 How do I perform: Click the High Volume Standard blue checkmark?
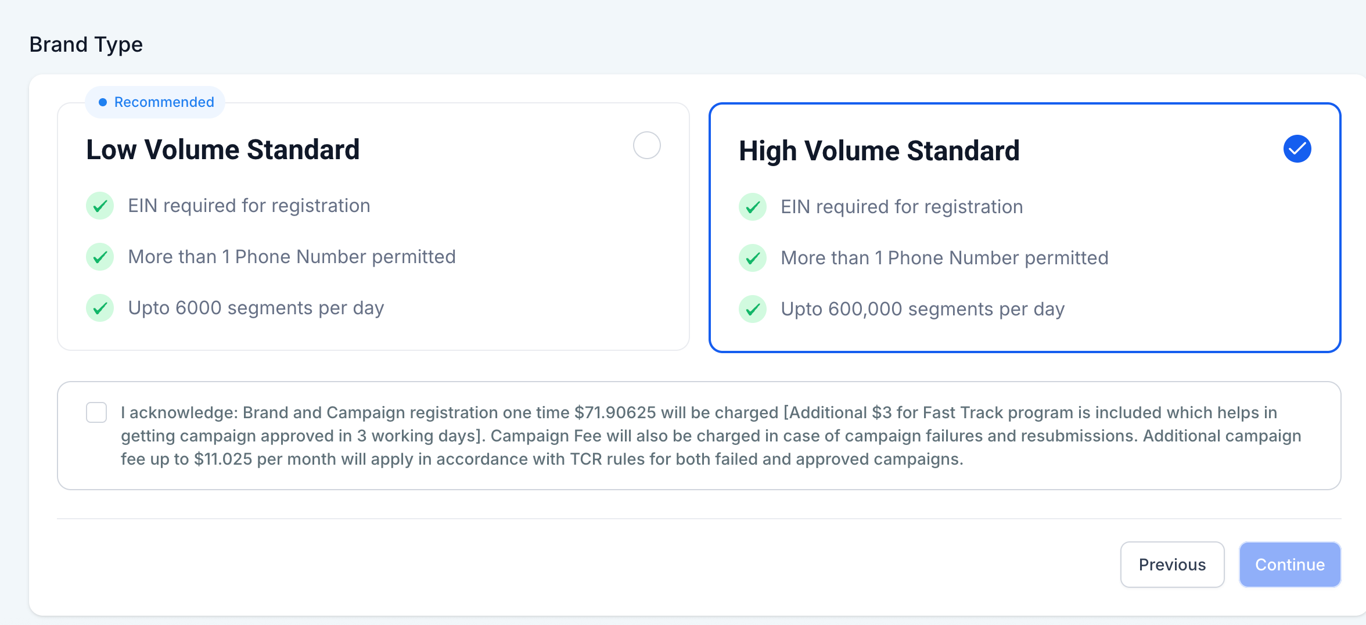tap(1297, 149)
